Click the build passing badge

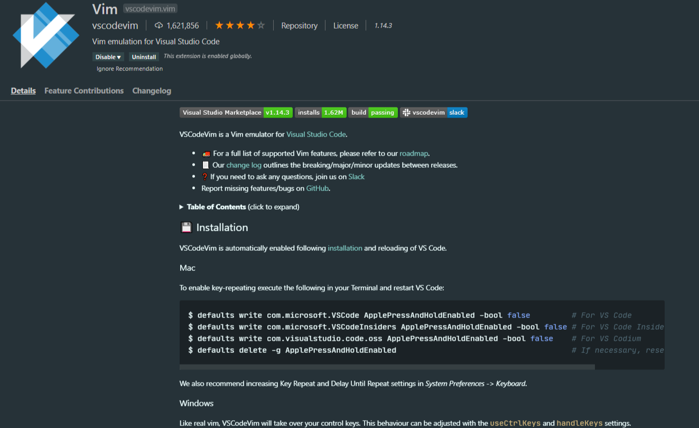pos(372,112)
